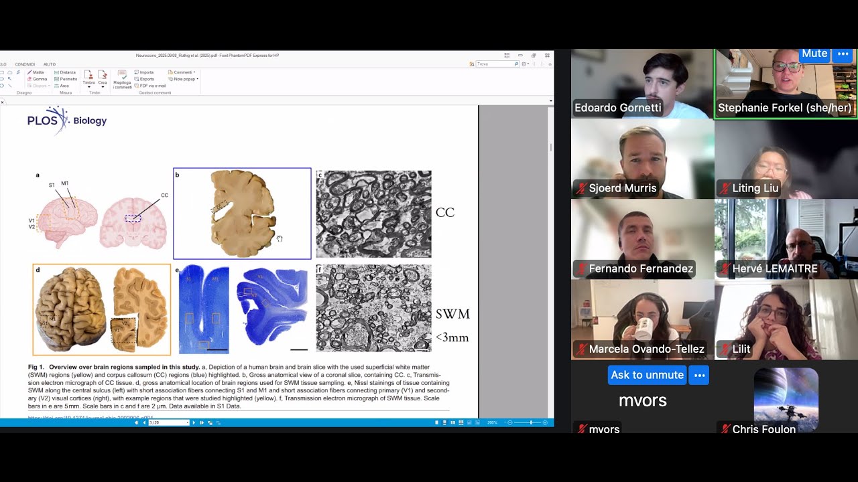
Task: Click the page number field 3/20
Action: click(169, 422)
